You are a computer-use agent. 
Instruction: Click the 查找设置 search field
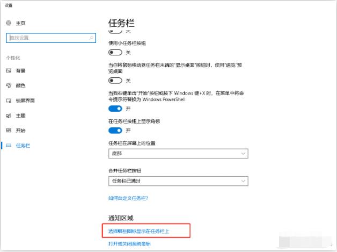click(51, 38)
